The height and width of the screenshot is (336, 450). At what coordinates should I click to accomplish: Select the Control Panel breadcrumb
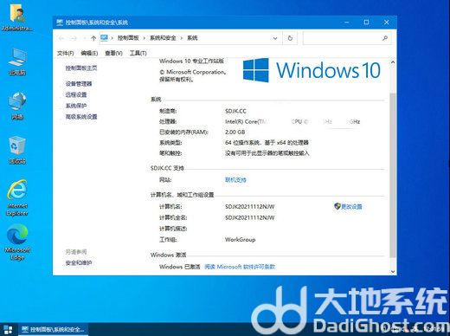point(128,38)
